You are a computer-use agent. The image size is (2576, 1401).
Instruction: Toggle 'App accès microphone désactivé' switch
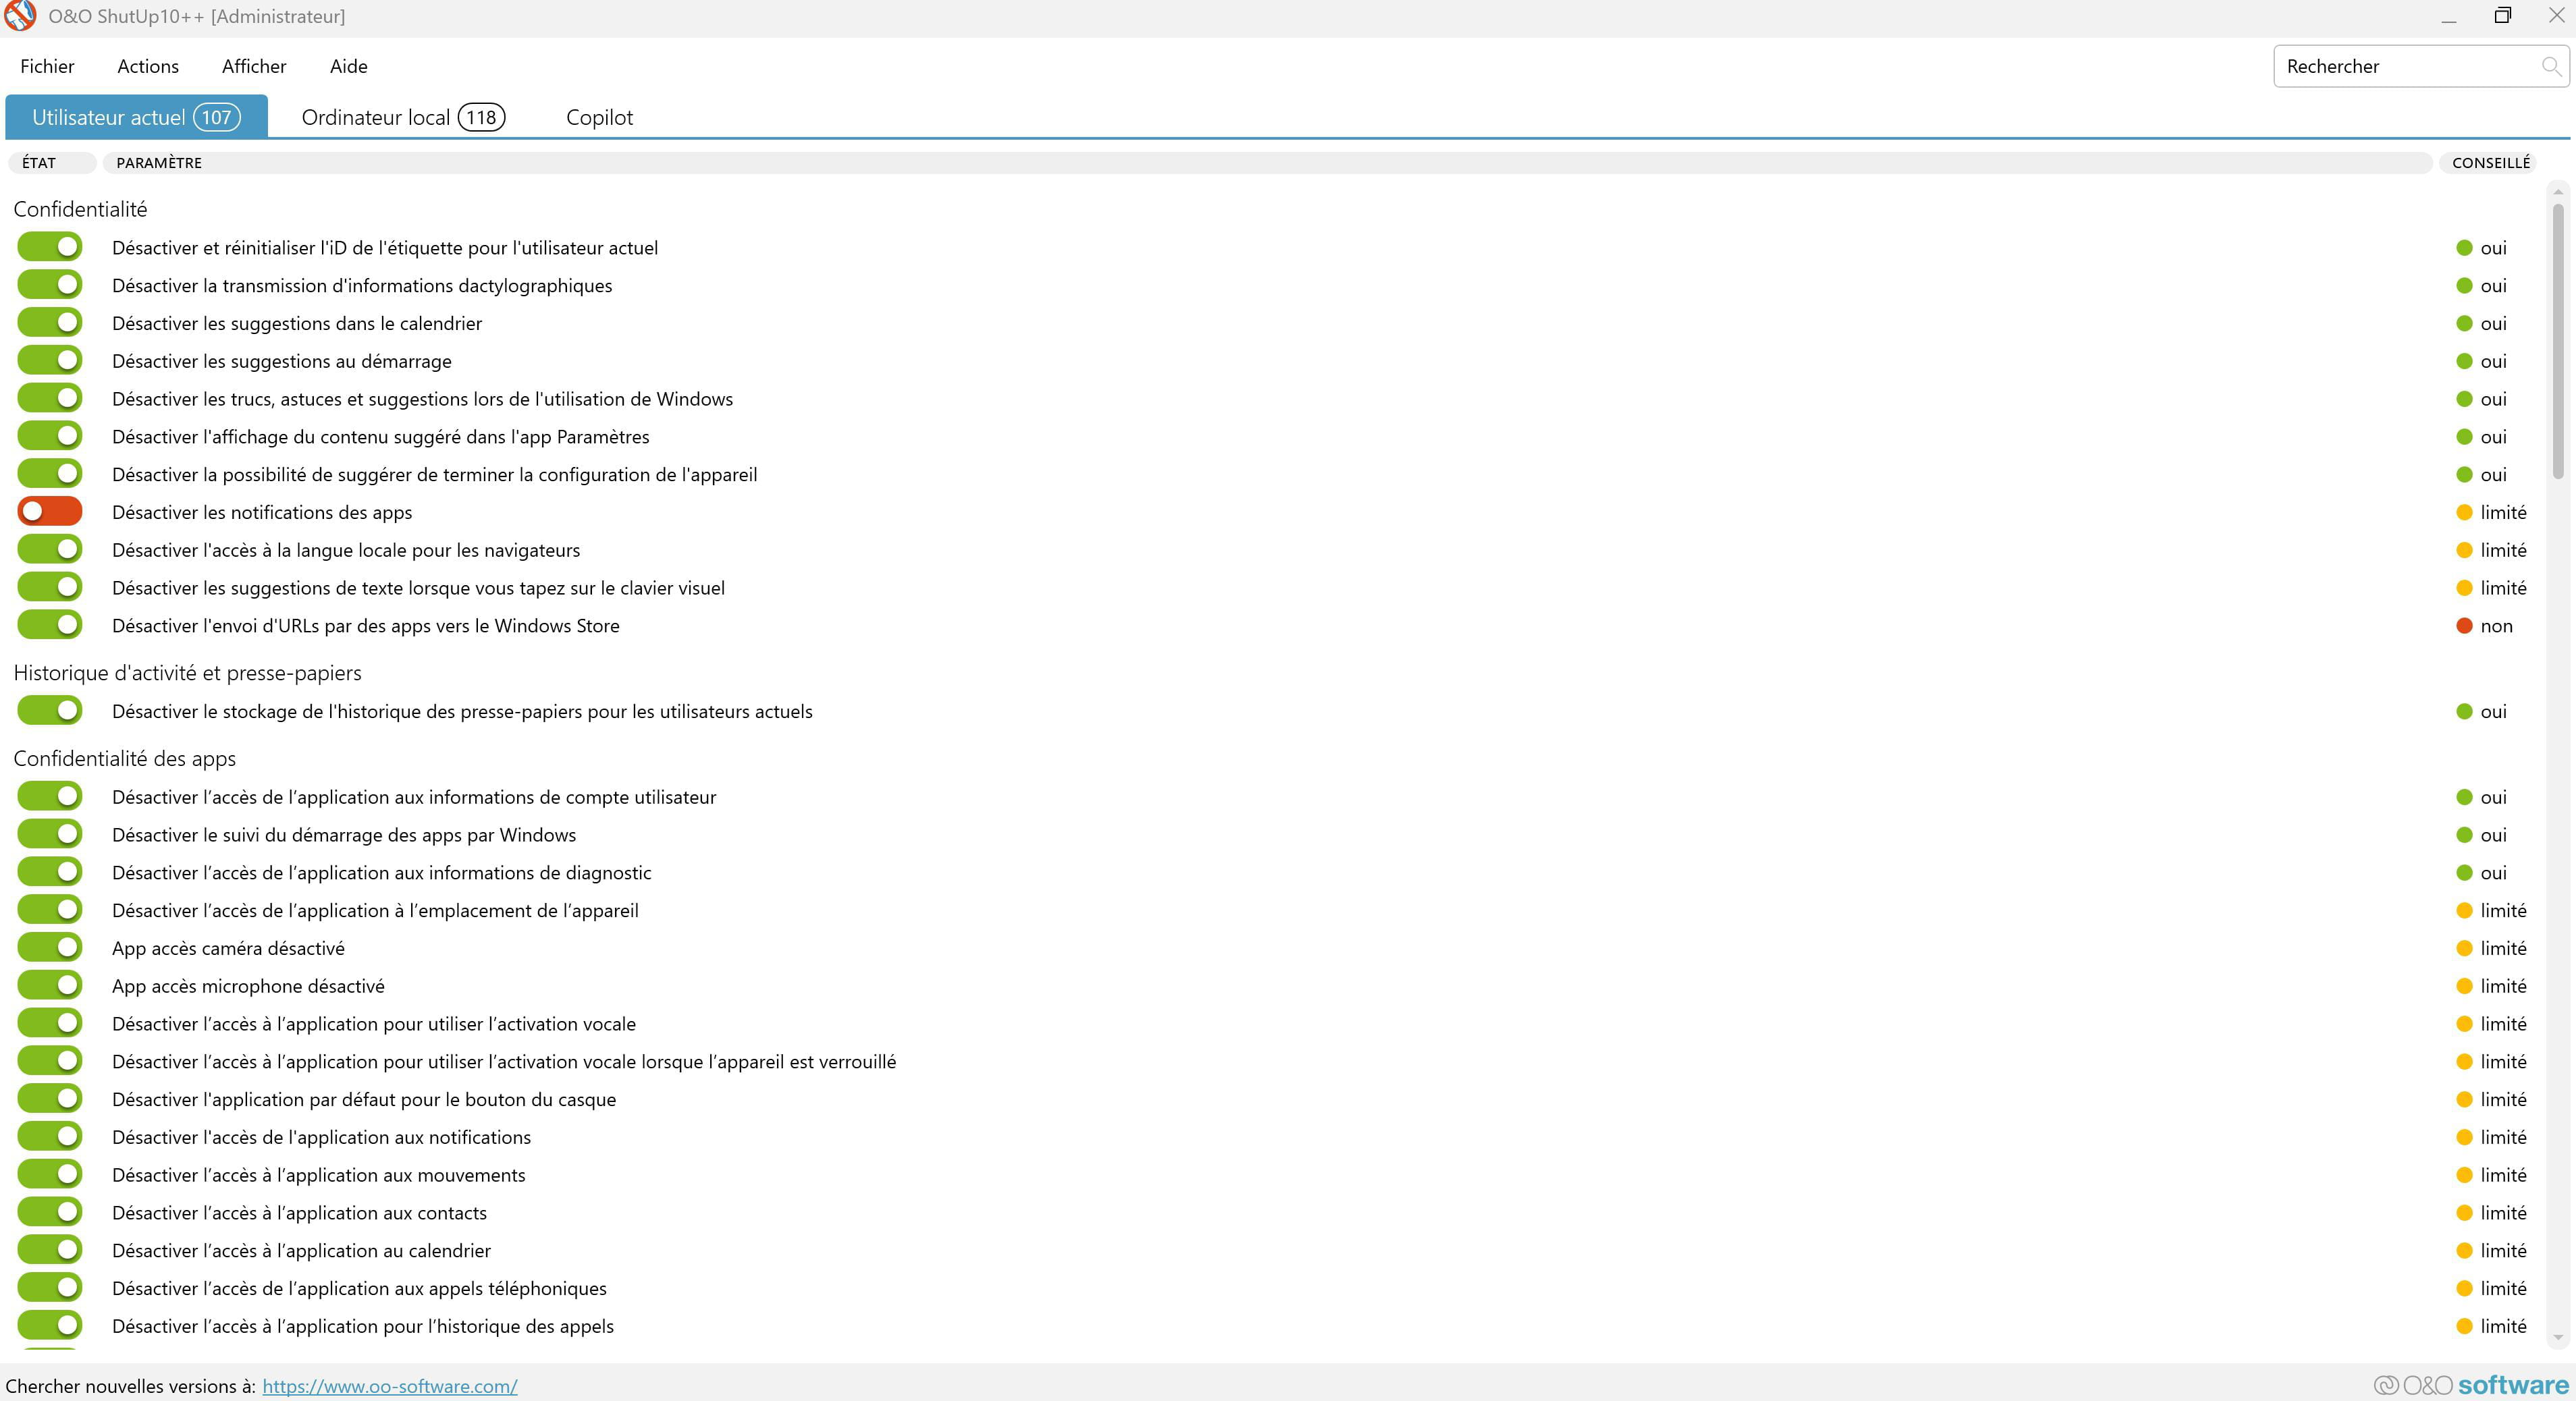[x=50, y=985]
